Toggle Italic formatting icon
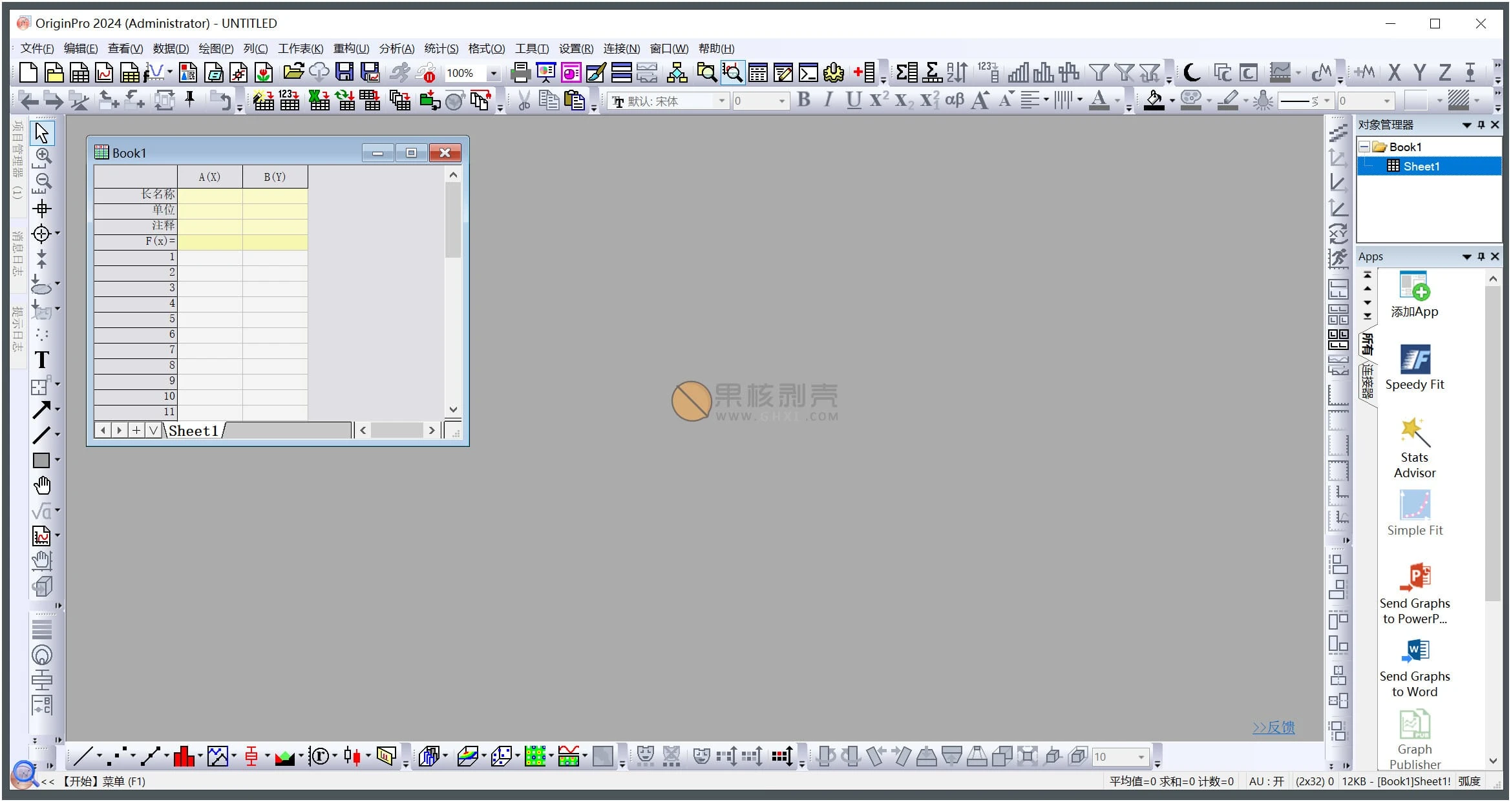 click(x=830, y=100)
